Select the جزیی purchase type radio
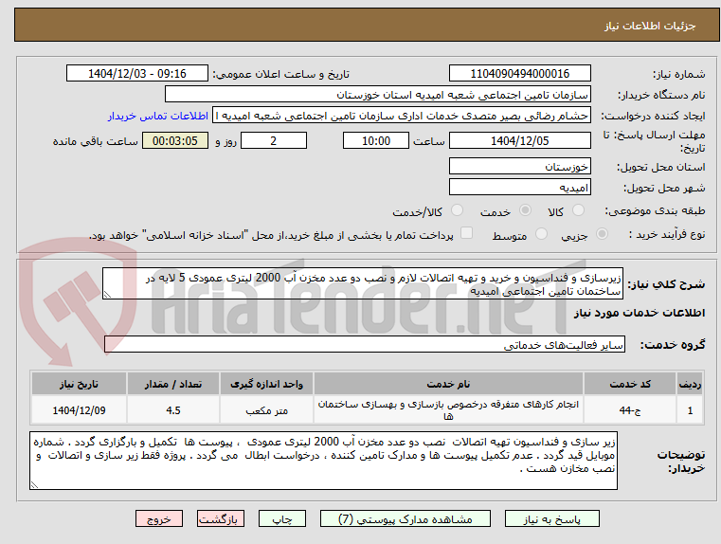Viewport: 721px width, 544px height. pyautogui.click(x=602, y=234)
